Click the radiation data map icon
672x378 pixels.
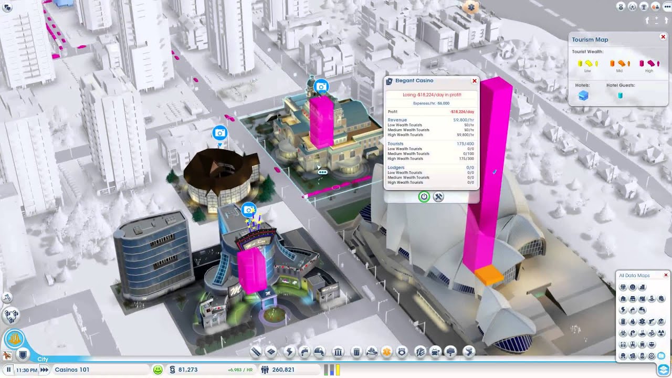(661, 333)
